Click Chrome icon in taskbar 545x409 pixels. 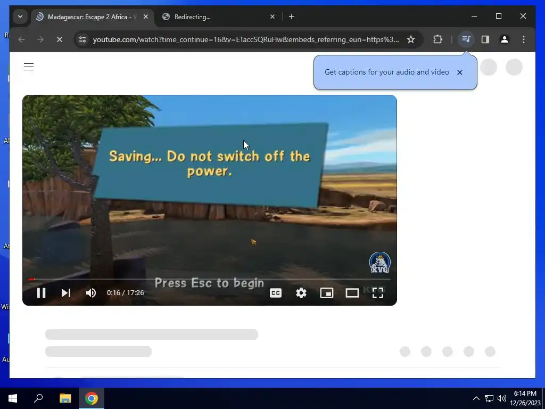(92, 398)
